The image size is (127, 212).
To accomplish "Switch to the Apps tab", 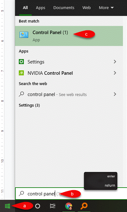I will (x=40, y=8).
